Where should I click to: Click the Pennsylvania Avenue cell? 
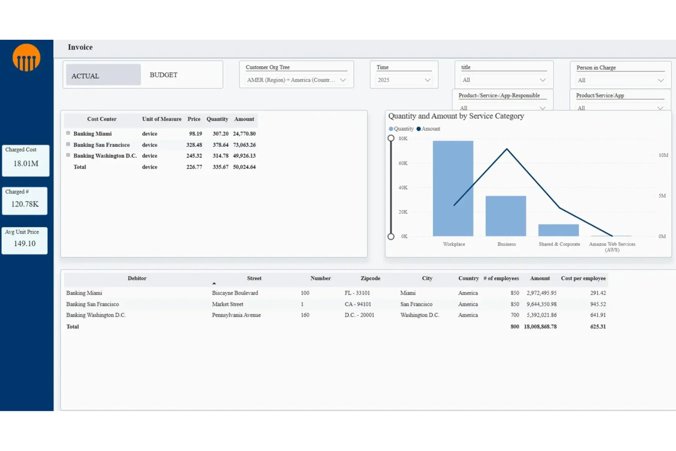[236, 315]
